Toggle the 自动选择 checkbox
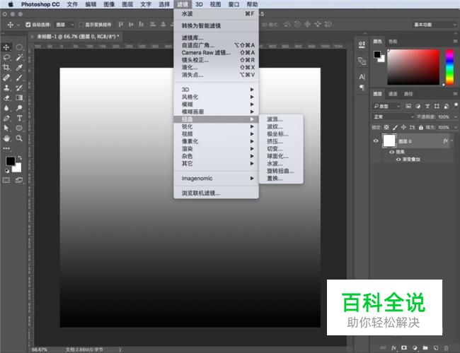460x353 pixels. click(x=28, y=25)
